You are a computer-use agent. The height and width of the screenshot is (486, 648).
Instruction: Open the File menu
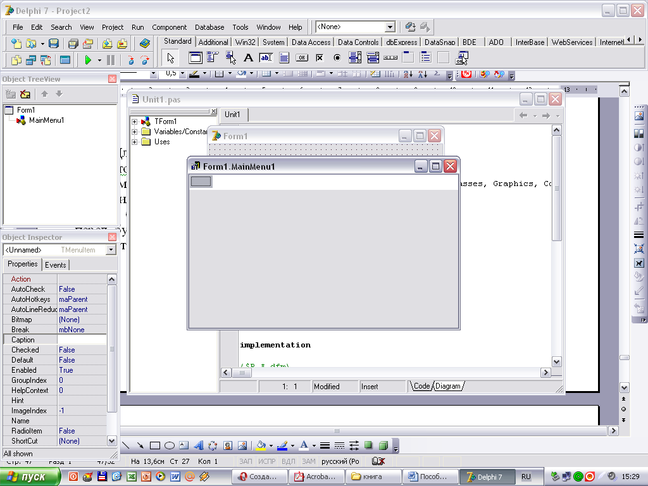tap(18, 27)
